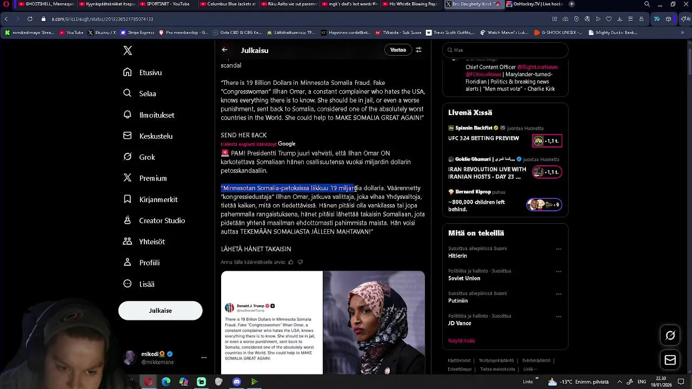
Task: Click the Vastaa reply button
Action: tap(398, 50)
